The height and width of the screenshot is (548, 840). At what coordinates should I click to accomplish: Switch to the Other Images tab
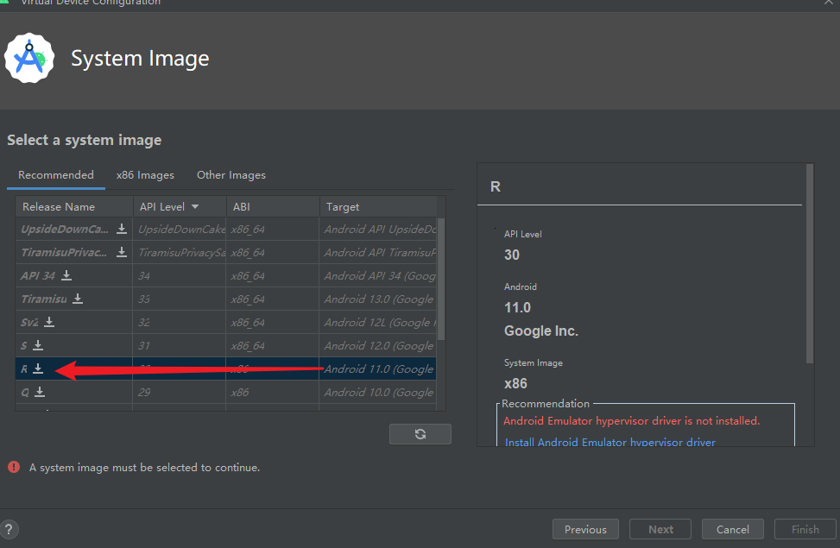click(231, 174)
